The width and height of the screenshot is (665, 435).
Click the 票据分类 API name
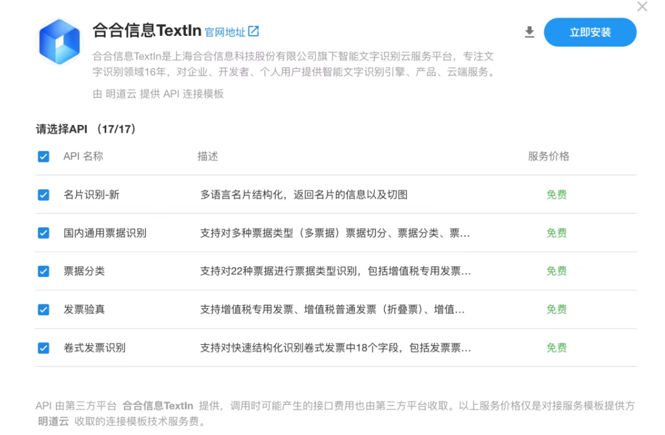(84, 271)
